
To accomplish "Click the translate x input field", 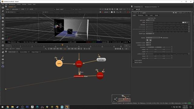I will 150,47.
